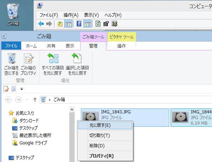Click the up arrow beside the address bar
This screenshot has height=162, width=212.
point(35,100)
